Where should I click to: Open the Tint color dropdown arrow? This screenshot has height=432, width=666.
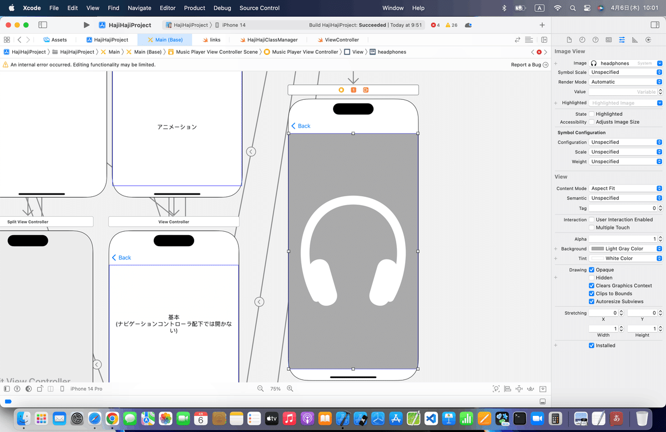coord(659,258)
